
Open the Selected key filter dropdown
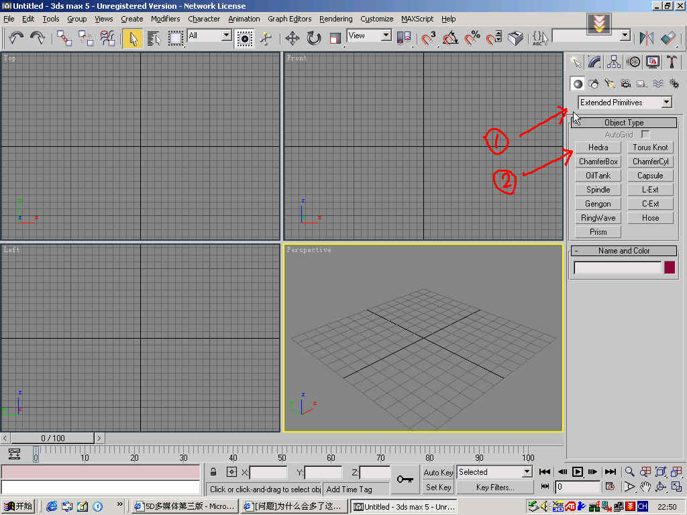[494, 471]
